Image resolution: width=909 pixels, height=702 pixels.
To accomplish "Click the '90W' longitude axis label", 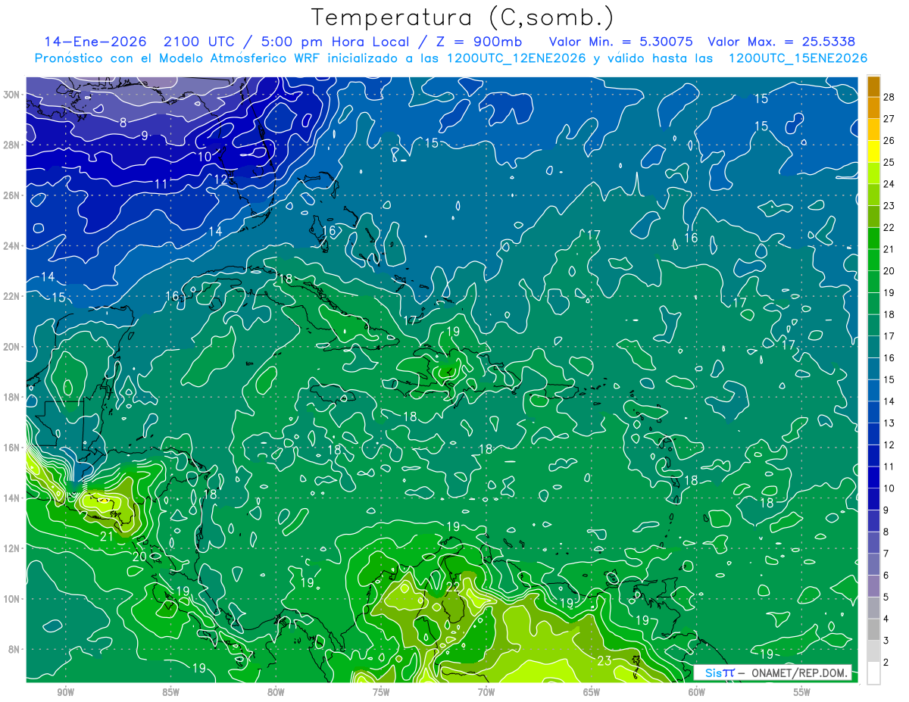I will click(65, 692).
